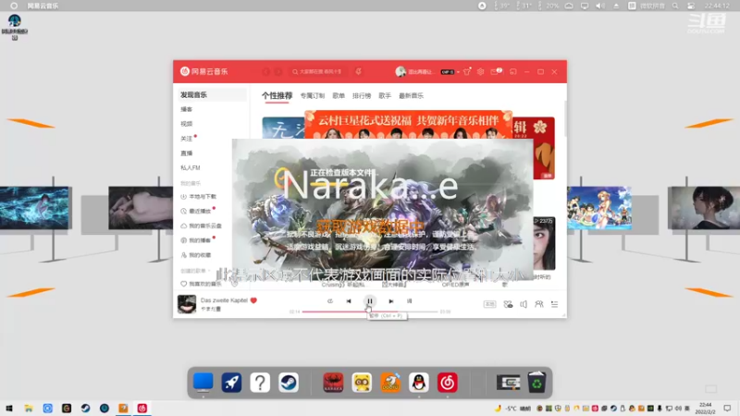Screen dimensions: 740x416
Task: Open the sound effects icon in player bar
Action: click(x=508, y=304)
